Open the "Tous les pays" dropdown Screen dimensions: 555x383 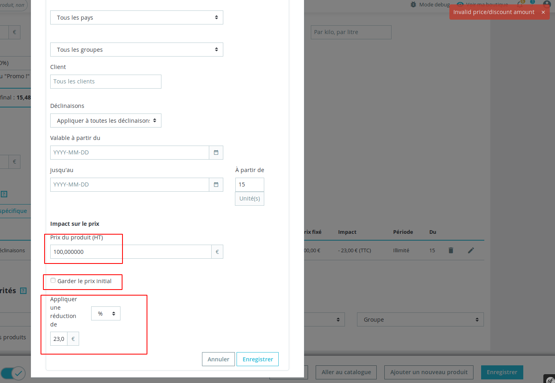[137, 17]
